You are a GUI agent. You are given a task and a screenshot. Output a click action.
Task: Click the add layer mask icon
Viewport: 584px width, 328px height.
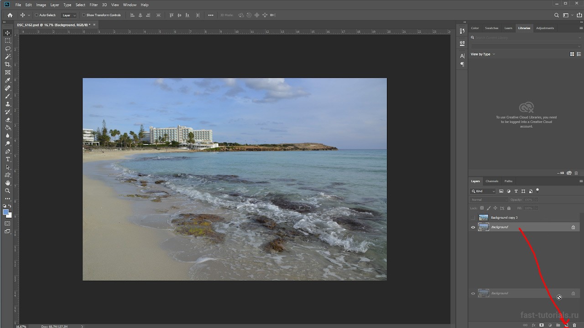542,325
